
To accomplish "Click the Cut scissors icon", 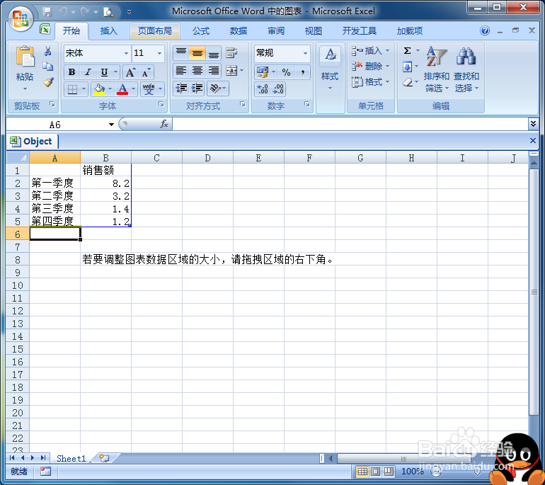I will tap(48, 52).
